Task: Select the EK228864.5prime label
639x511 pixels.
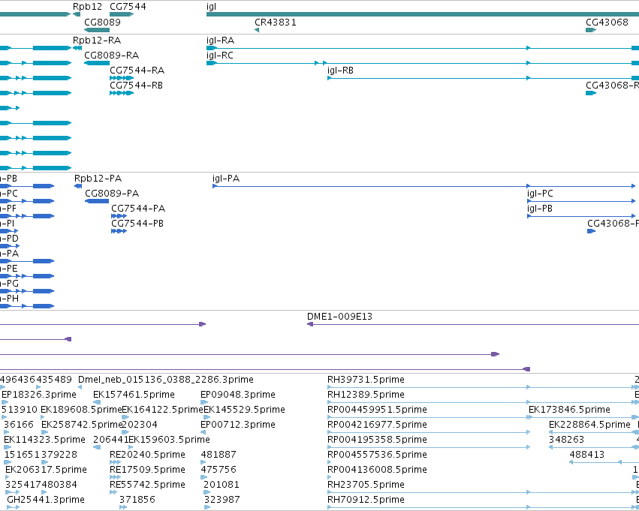Action: 589,425
